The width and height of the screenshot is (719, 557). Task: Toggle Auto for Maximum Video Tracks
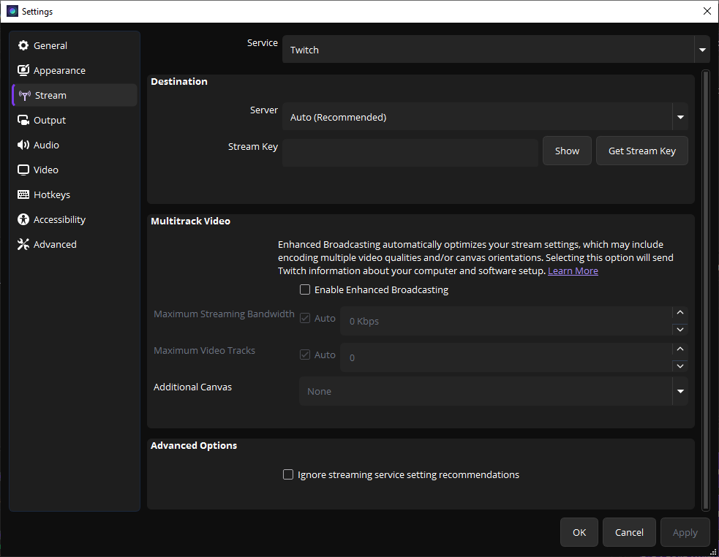point(305,355)
